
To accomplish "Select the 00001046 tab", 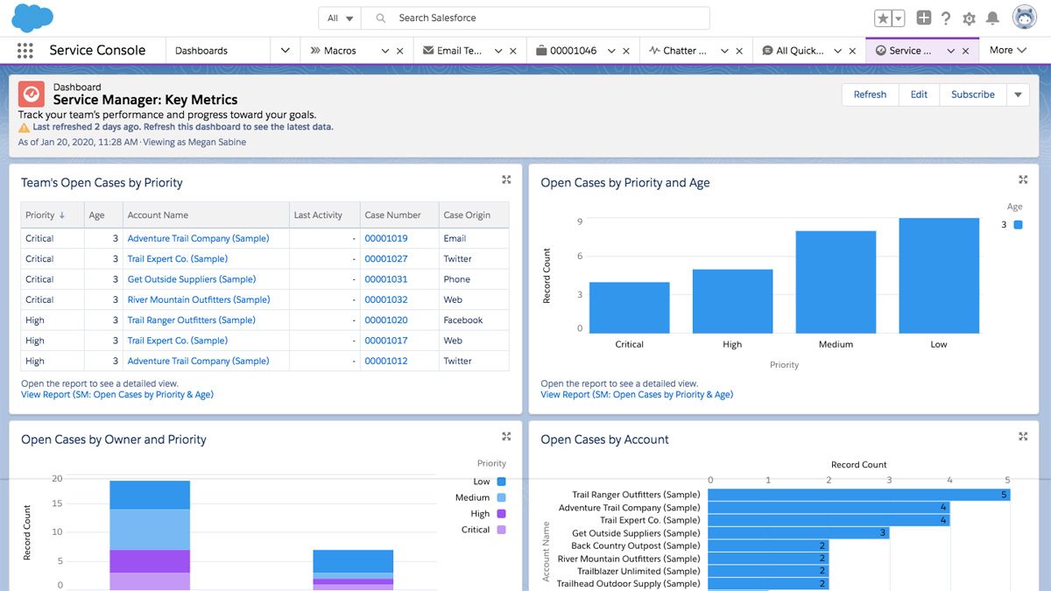I will click(575, 50).
